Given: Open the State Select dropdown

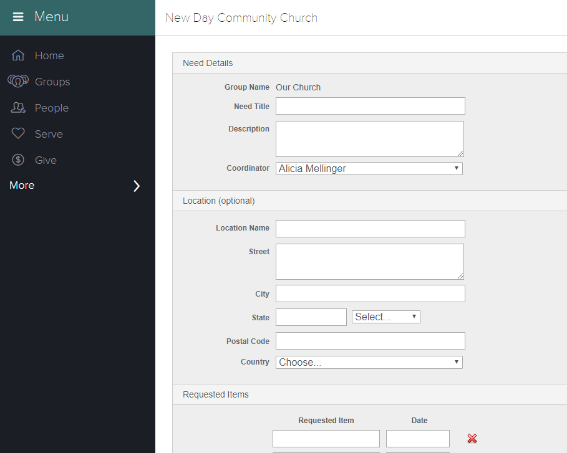Looking at the screenshot, I should (x=386, y=317).
